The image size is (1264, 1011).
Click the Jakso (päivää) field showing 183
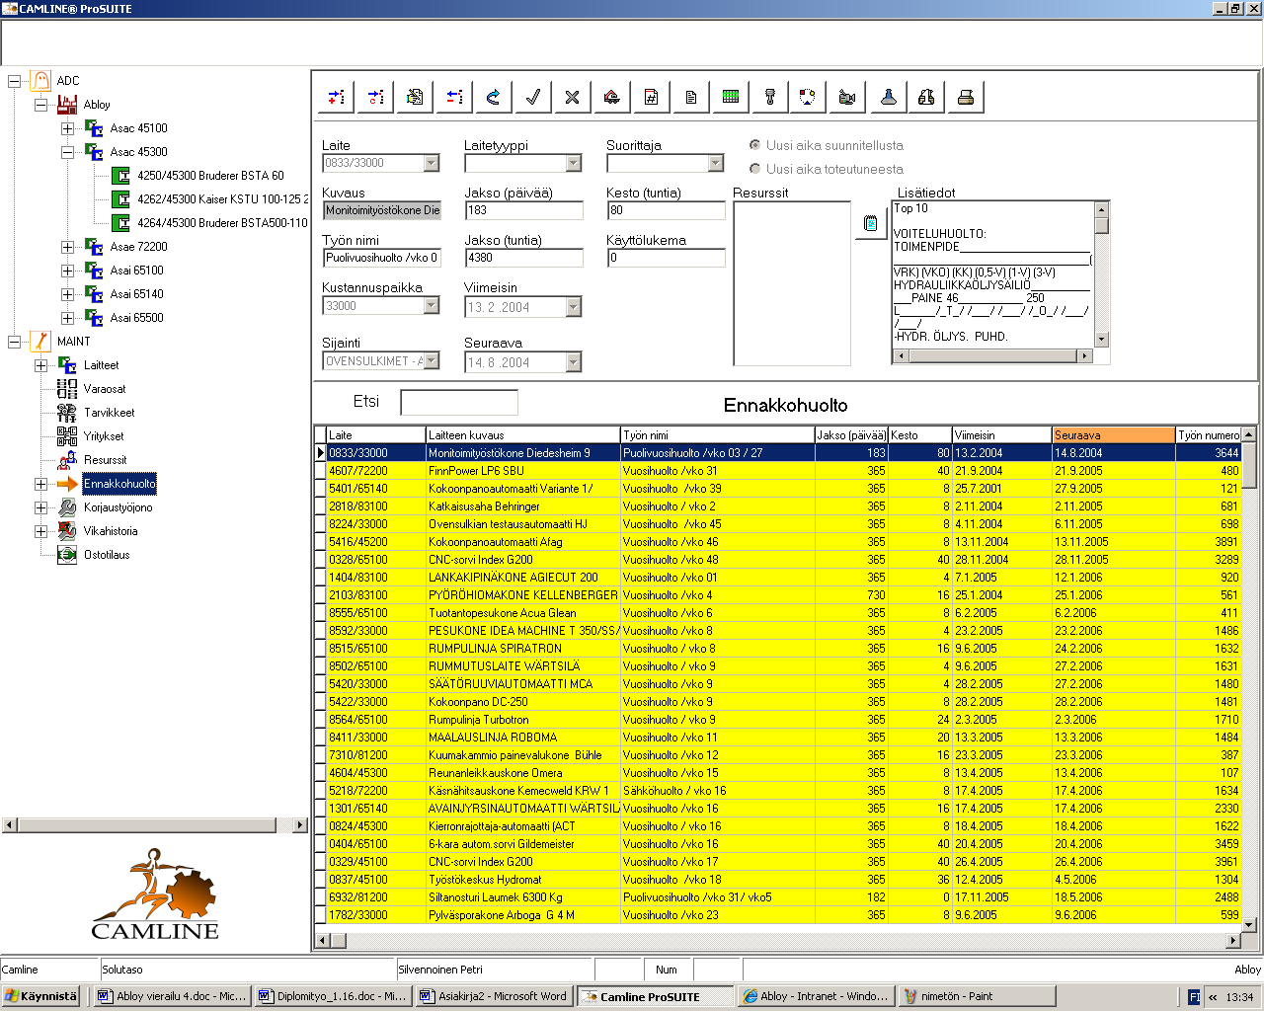coord(524,210)
